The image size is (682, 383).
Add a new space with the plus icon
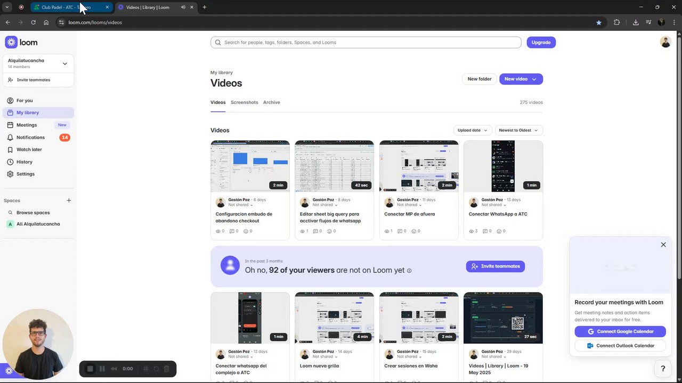click(69, 201)
